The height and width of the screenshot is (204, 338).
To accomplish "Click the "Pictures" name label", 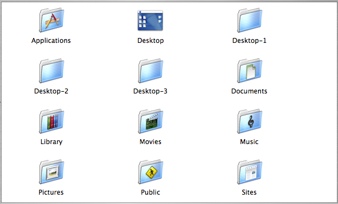I will click(x=51, y=192).
